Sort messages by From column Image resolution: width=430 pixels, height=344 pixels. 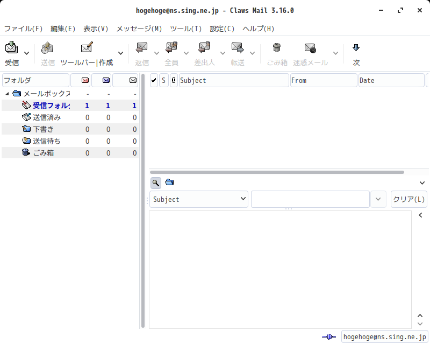tap(324, 80)
